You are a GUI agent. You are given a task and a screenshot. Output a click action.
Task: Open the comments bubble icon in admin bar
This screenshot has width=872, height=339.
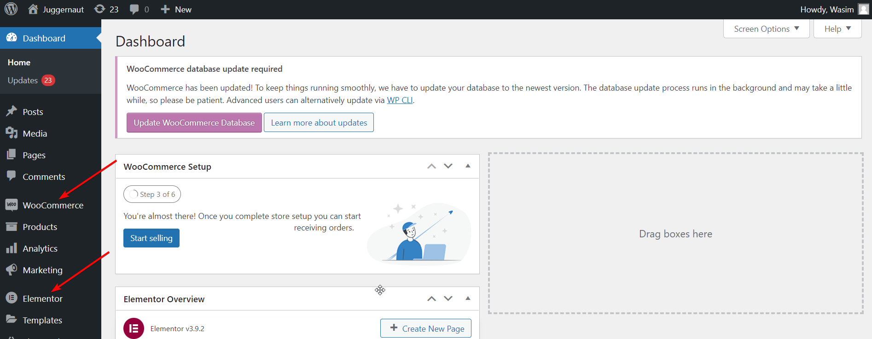(134, 9)
